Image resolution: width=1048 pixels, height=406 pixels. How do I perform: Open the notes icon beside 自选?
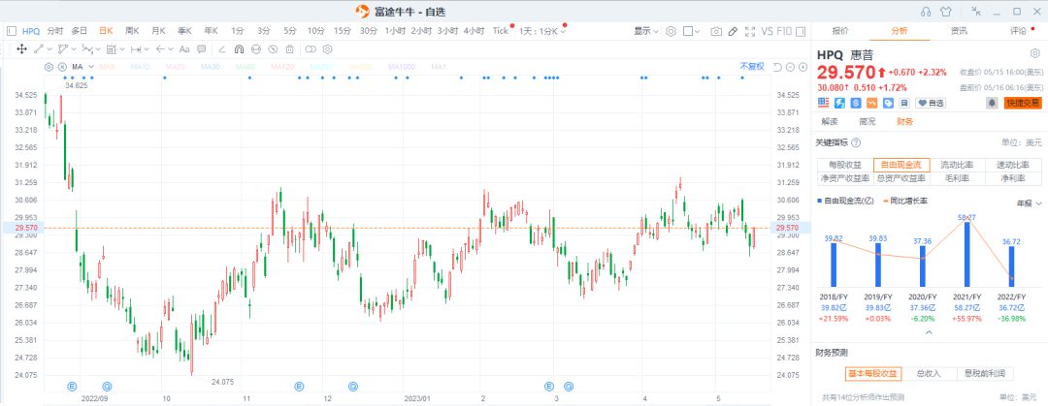click(x=903, y=103)
